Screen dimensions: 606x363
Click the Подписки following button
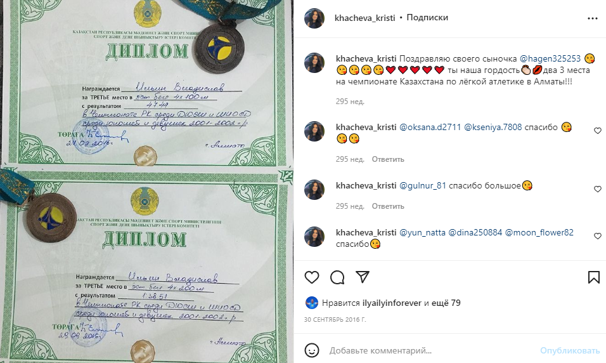tap(427, 17)
